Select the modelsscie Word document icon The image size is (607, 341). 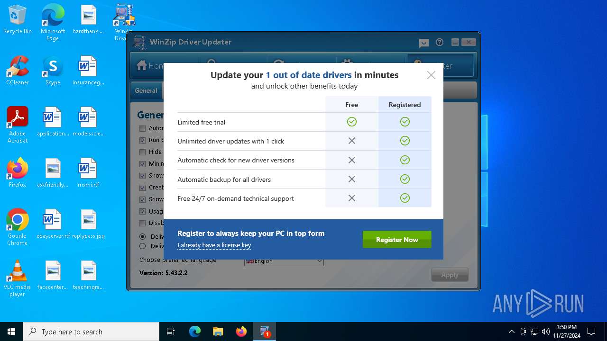[88, 122]
